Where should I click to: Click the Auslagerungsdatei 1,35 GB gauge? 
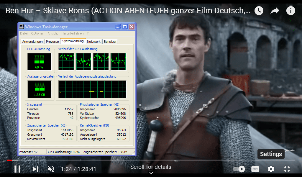[40, 89]
